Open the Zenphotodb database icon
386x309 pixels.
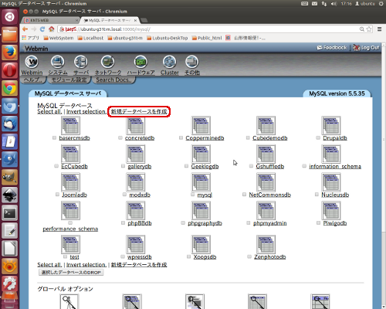point(266,244)
